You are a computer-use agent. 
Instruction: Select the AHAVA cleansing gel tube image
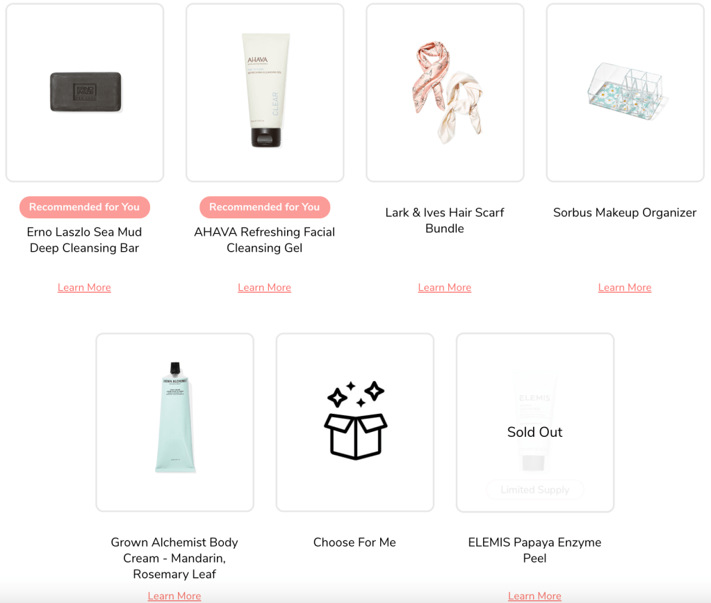point(265,90)
